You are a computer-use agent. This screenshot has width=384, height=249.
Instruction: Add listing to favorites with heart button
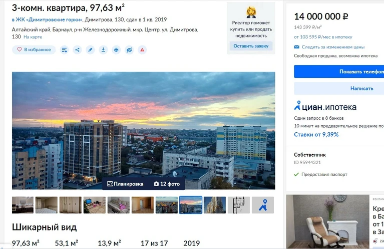[x=34, y=49]
